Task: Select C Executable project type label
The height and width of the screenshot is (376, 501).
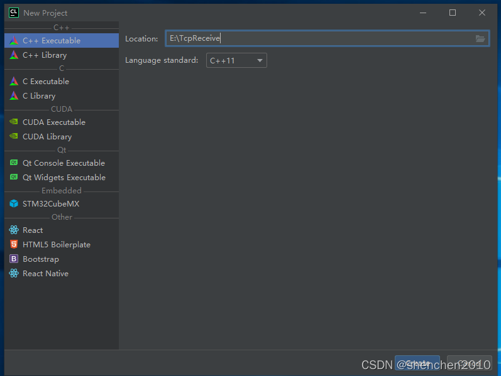Action: tap(46, 82)
